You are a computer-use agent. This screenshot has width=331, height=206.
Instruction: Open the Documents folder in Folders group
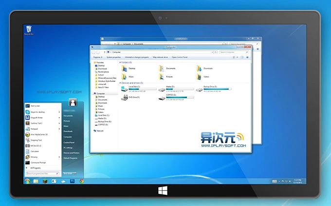tap(167, 69)
